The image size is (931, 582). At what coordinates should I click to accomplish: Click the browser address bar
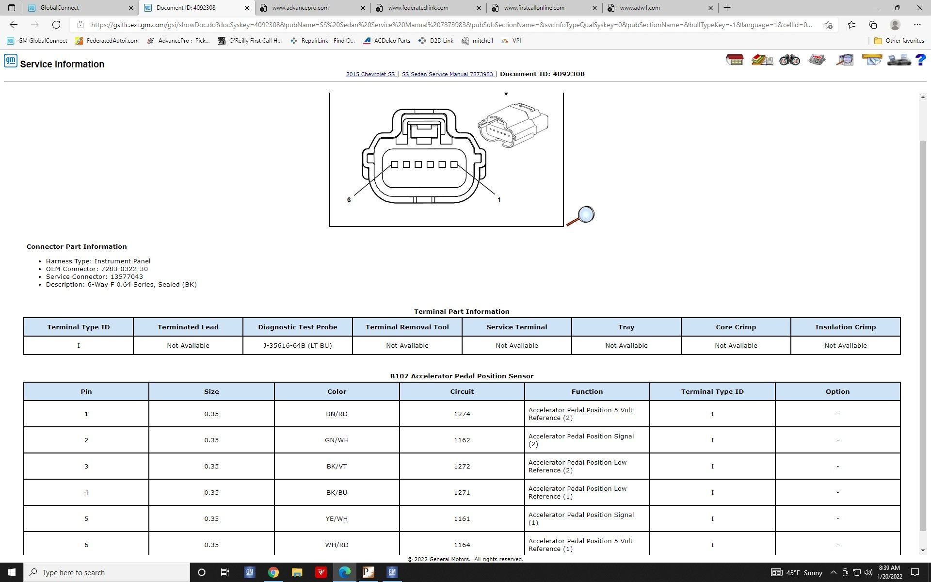pyautogui.click(x=451, y=25)
